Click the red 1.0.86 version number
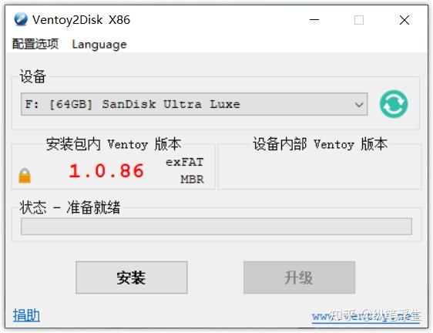433x333 pixels. 106,171
